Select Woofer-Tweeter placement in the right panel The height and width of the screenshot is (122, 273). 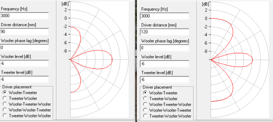click(x=145, y=93)
